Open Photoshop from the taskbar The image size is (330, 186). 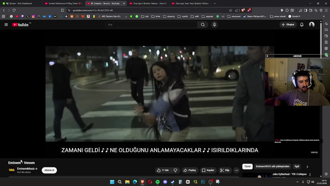203,182
